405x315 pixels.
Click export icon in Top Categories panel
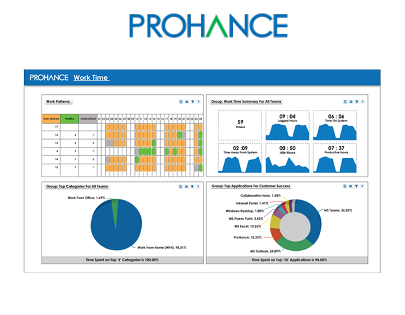[180, 186]
